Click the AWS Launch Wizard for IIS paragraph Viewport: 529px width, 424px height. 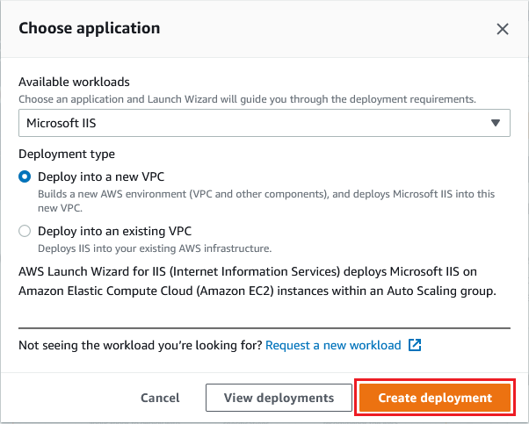click(257, 281)
